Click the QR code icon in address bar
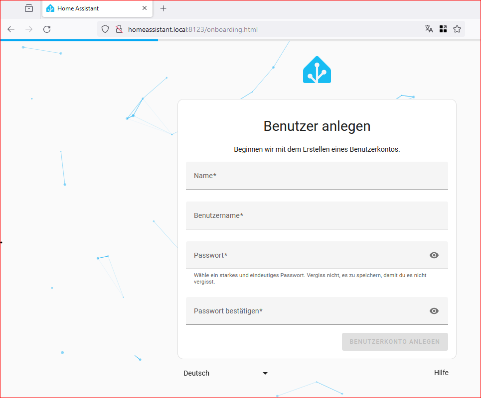Image resolution: width=481 pixels, height=398 pixels. coord(443,29)
